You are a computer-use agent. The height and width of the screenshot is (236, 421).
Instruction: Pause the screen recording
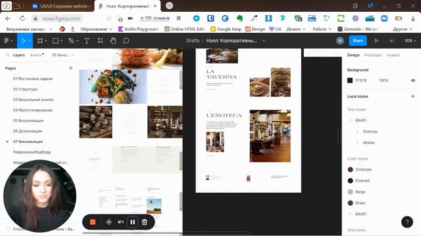133,222
